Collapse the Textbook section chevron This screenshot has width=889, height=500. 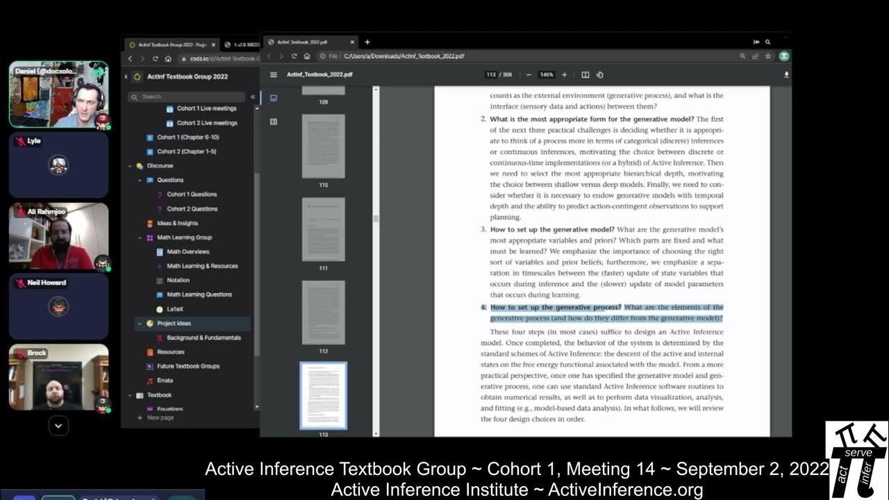130,395
